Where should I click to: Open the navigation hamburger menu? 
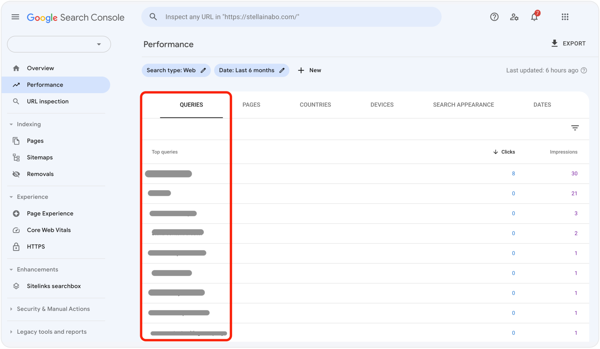[15, 17]
